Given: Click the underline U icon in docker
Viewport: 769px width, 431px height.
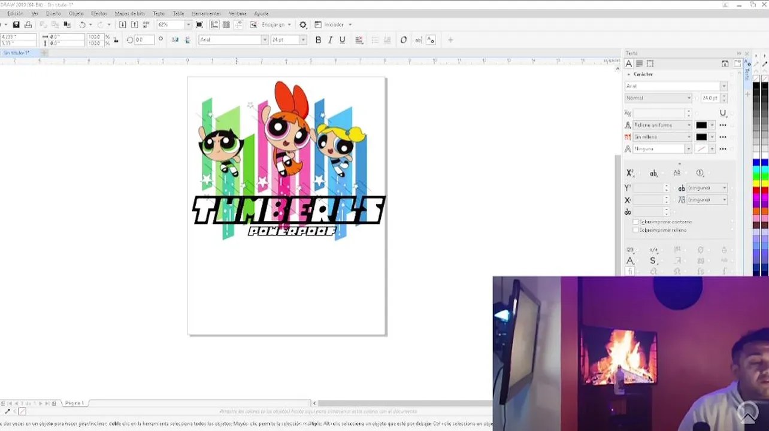Looking at the screenshot, I should coord(723,113).
